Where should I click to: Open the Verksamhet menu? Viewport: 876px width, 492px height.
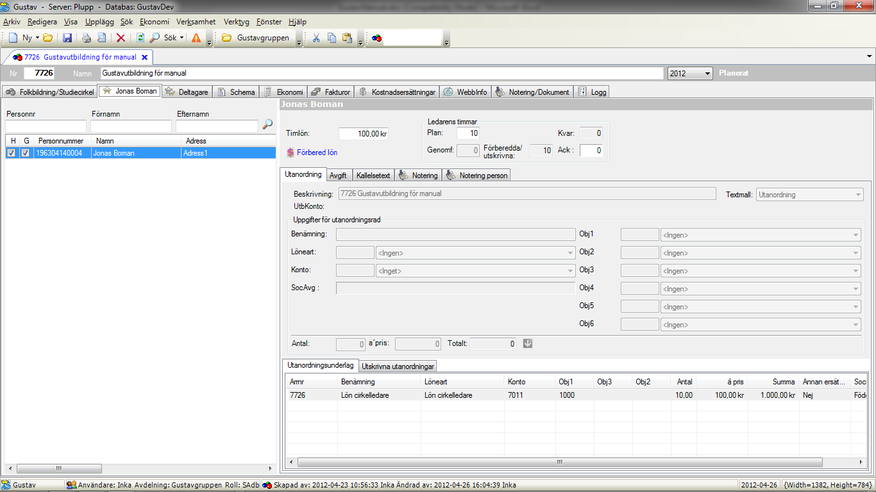coord(196,21)
